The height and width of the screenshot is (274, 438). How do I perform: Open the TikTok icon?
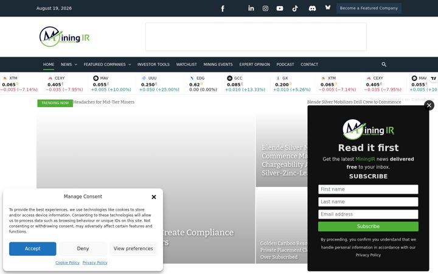point(295,9)
